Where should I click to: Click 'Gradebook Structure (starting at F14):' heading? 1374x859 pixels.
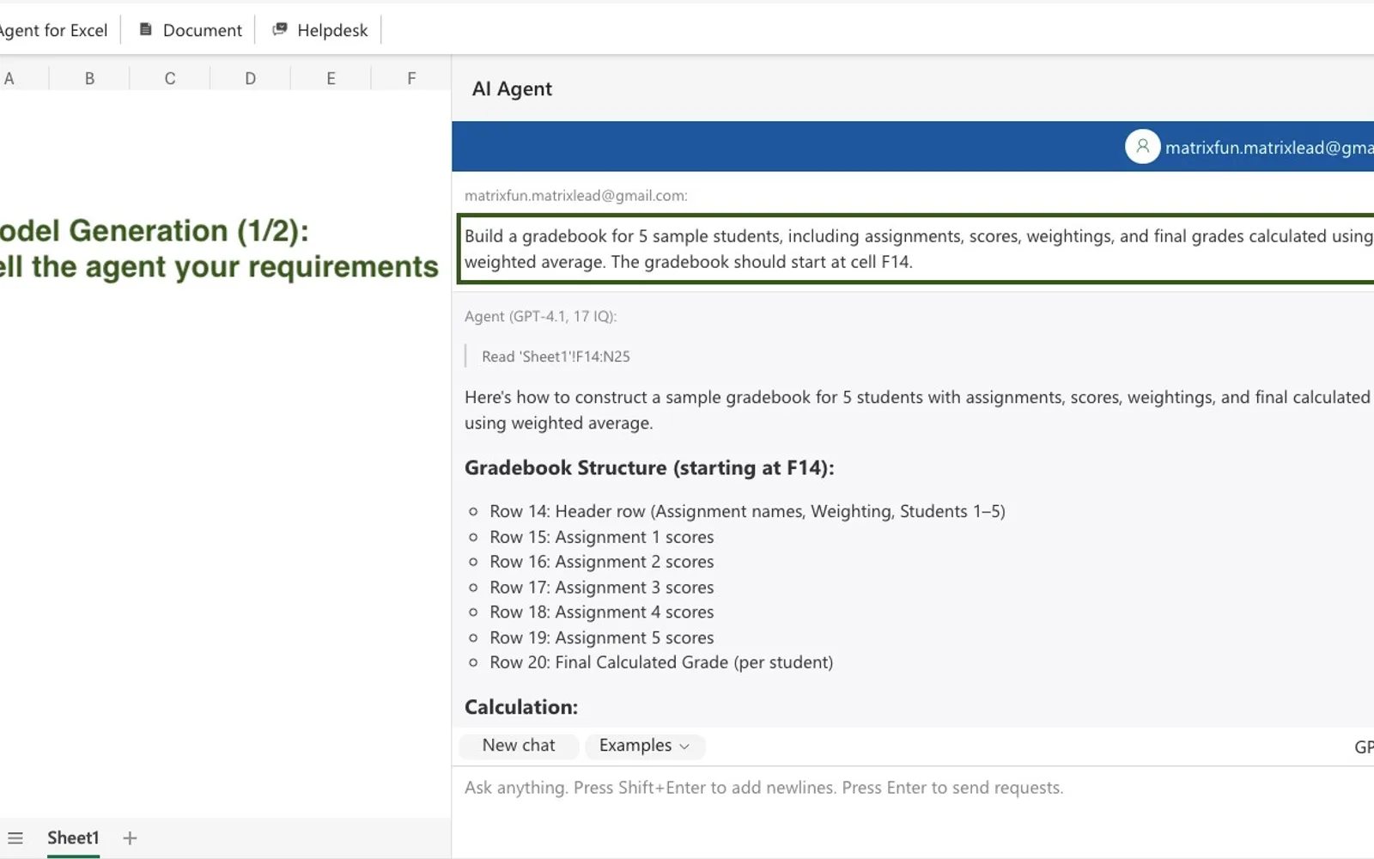[649, 468]
